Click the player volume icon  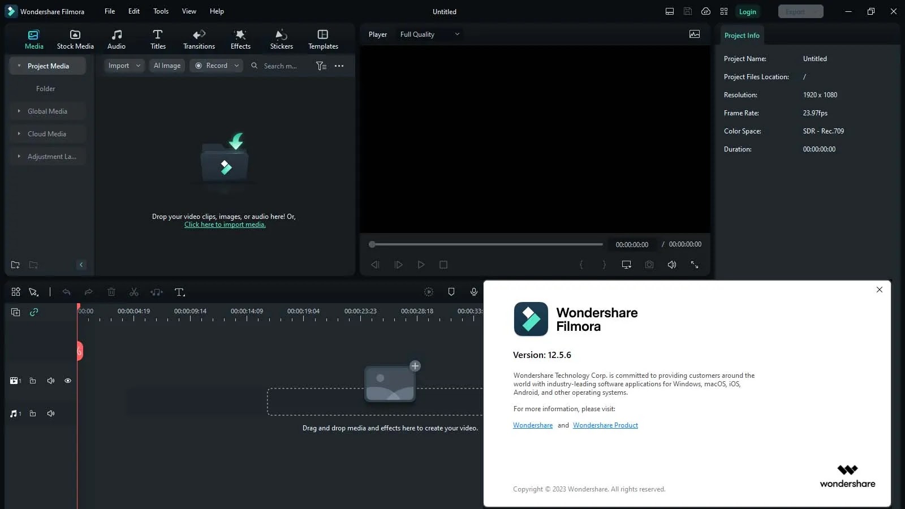click(x=672, y=265)
